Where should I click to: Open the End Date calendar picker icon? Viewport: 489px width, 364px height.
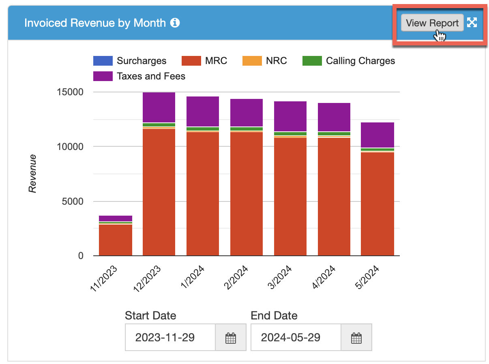coord(356,337)
